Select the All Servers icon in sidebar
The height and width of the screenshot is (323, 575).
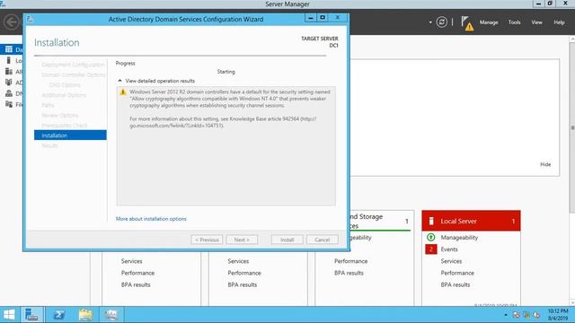coord(9,71)
